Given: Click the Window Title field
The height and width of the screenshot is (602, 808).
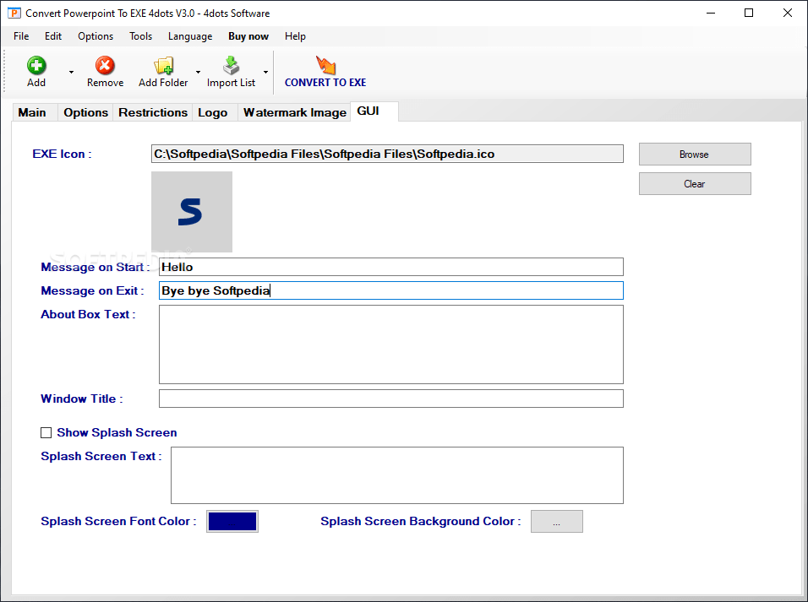Looking at the screenshot, I should coord(391,399).
